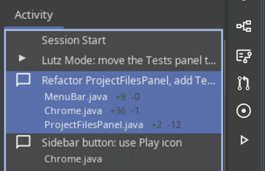Open MenuBar.java from the Refactor entry
Viewport: 265px width, 171px height.
tap(76, 97)
